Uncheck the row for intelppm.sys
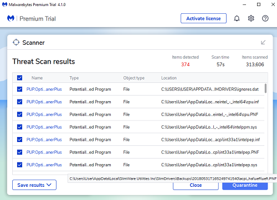 click(x=19, y=127)
